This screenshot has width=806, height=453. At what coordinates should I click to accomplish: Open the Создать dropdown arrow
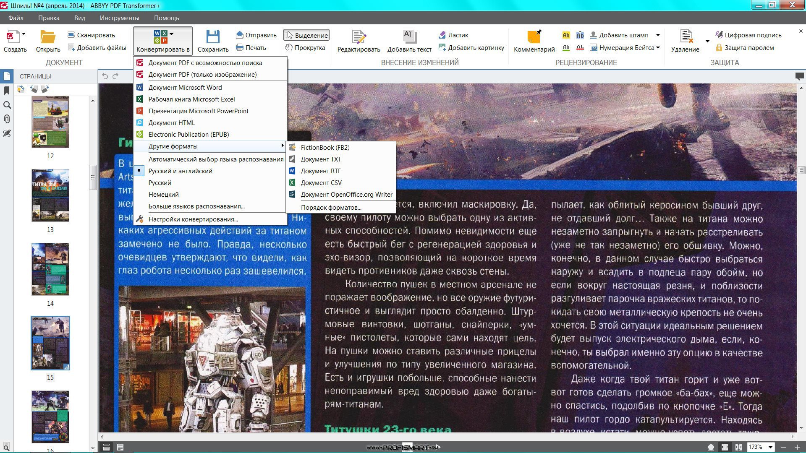24,34
